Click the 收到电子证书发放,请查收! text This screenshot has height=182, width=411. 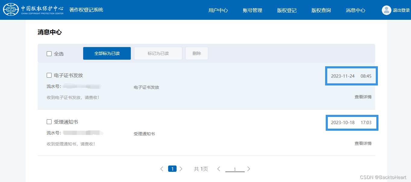tap(73, 97)
